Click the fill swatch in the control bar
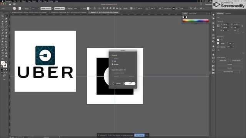This screenshot has width=246, height=138. 15,8
